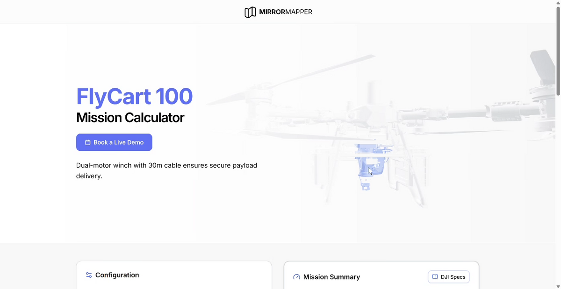Click the Mission Calculator subtitle
Screen dimensions: 561x289
130,118
